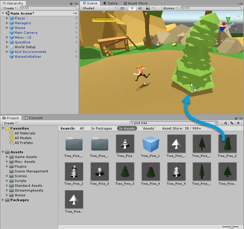
Task: Toggle scene effects image button
Action: (148, 8)
